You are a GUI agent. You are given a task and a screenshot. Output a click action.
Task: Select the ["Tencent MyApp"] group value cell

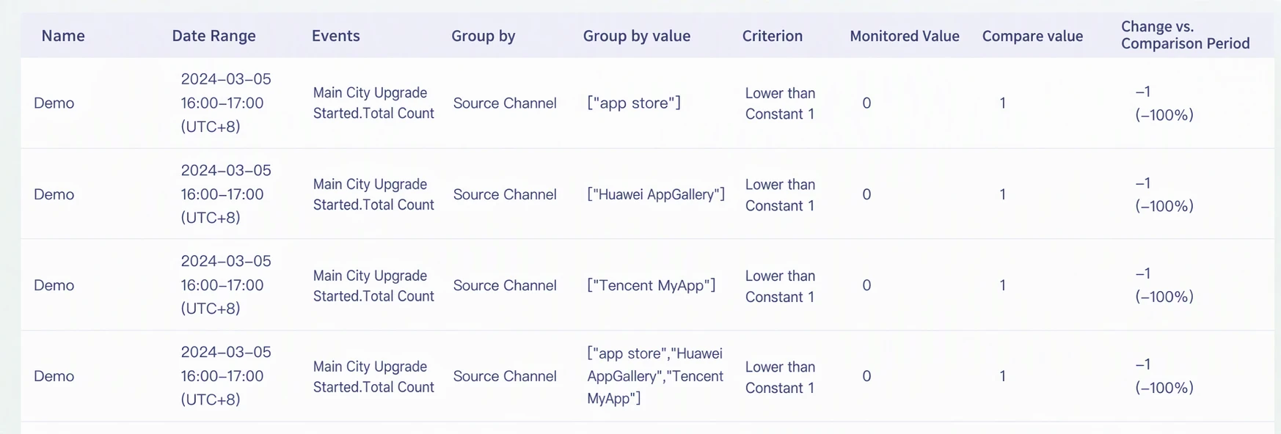pyautogui.click(x=651, y=285)
